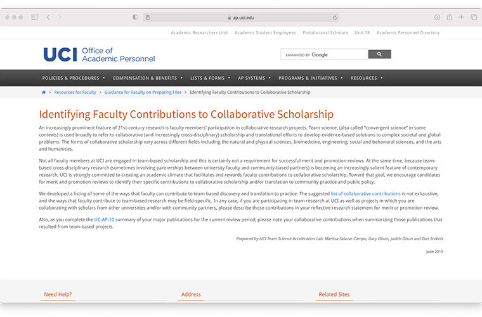Image resolution: width=482 pixels, height=317 pixels.
Task: Follow the list of collaborative contributions link
Action: (365, 193)
